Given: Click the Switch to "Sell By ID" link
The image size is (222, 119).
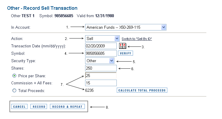Looking at the screenshot, I should tap(137, 39).
